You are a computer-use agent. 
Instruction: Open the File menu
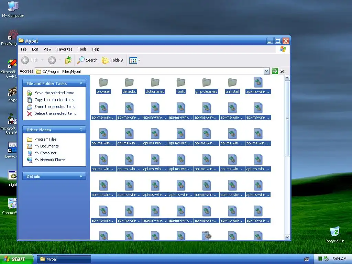[x=24, y=49]
